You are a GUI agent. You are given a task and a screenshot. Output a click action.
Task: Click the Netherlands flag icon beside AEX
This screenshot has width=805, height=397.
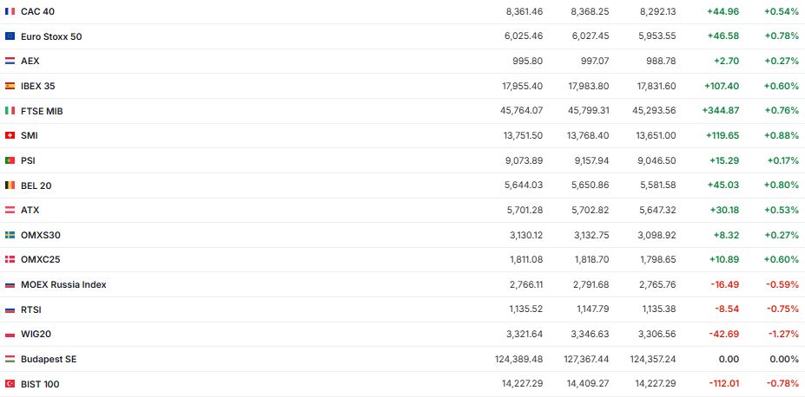[x=10, y=62]
